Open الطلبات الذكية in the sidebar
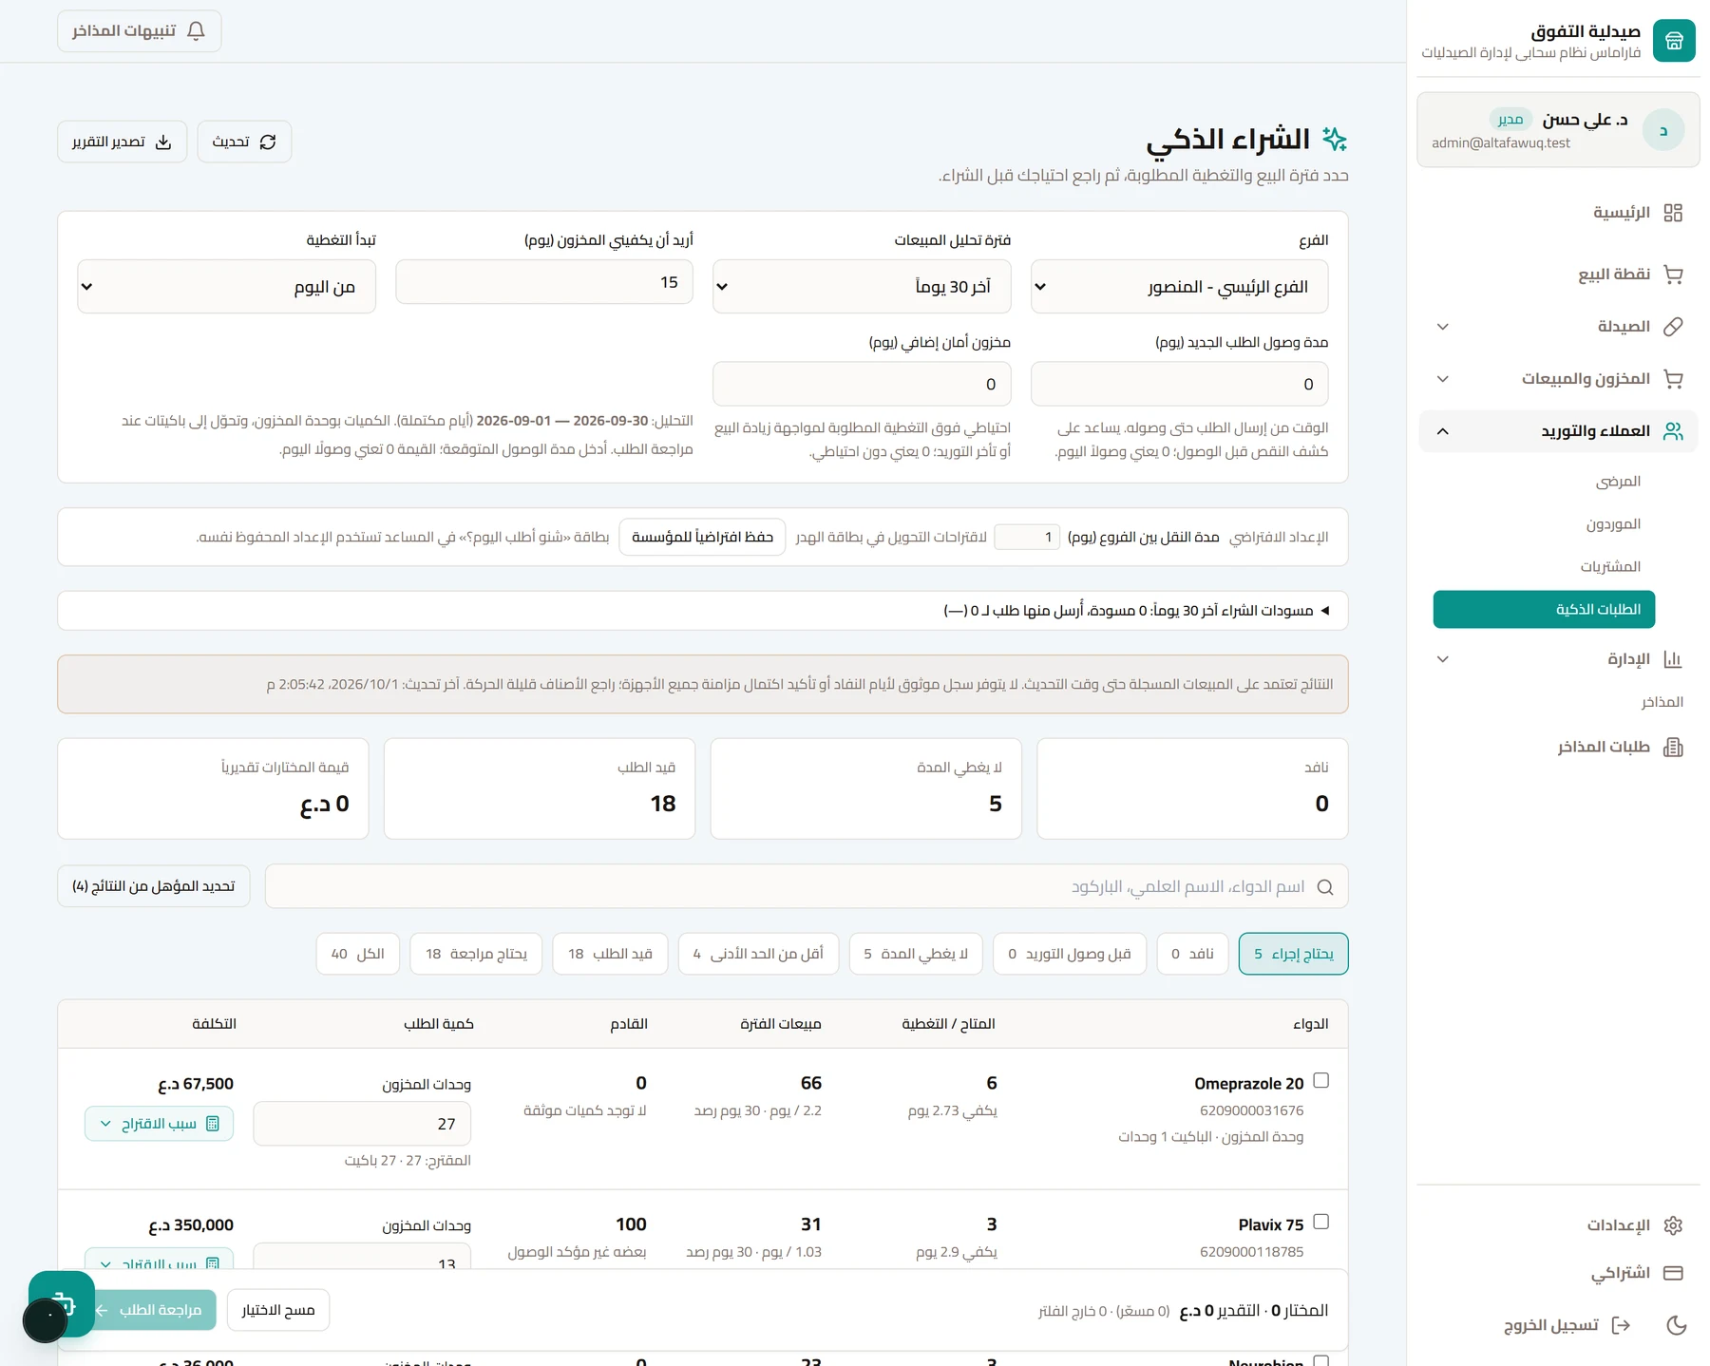Screen dimensions: 1710x1366 point(1544,610)
